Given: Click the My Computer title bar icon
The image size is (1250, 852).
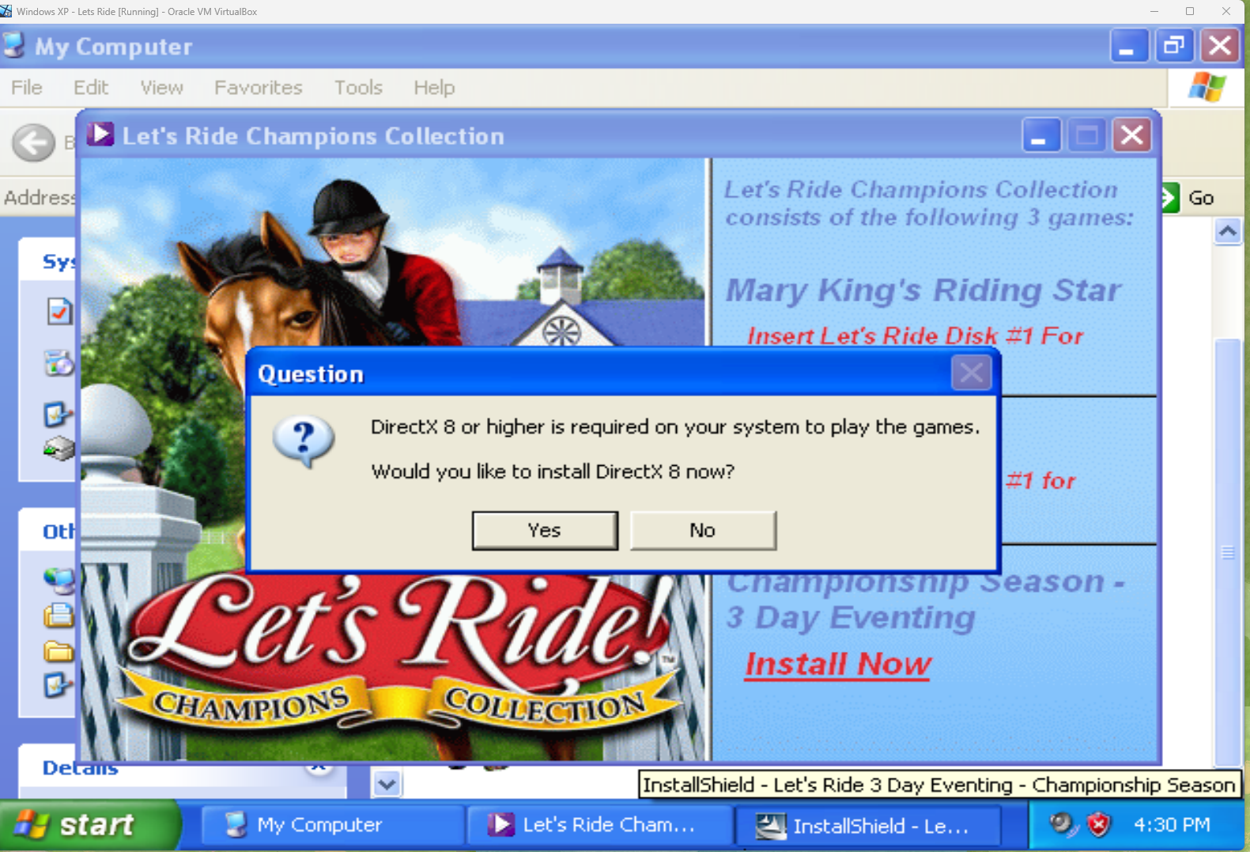Looking at the screenshot, I should coord(13,45).
